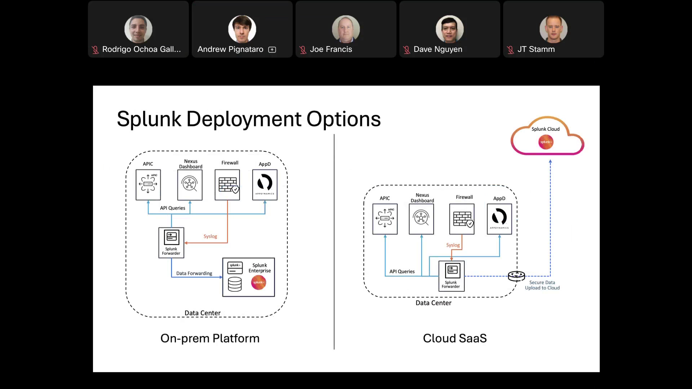This screenshot has height=389, width=692.
Task: Click the 'On-prem Platform' caption
Action: tap(210, 338)
